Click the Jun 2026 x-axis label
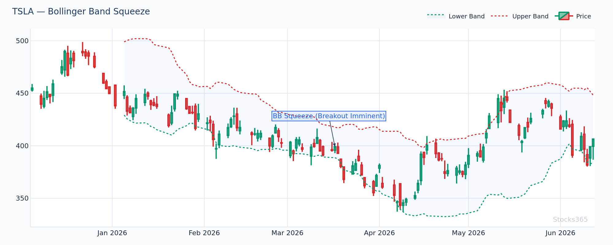The image size is (613, 245). tap(560, 233)
